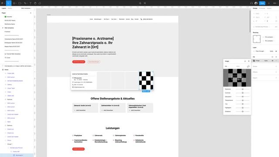This screenshot has height=157, width=279.
Task: Click the Shadows slider handle
Action: tap(242, 112)
